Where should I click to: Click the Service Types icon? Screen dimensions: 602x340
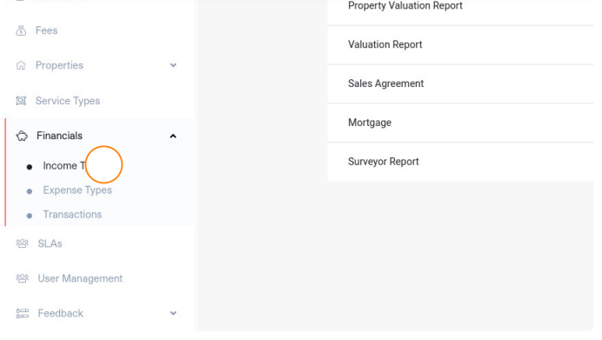tap(21, 101)
